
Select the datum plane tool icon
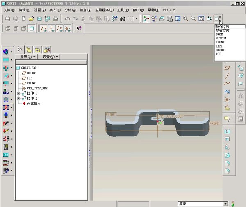tap(227, 68)
